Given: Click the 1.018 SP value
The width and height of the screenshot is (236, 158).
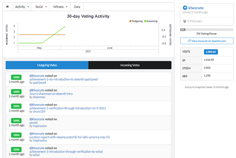Looking at the screenshot, I should tap(209, 60).
